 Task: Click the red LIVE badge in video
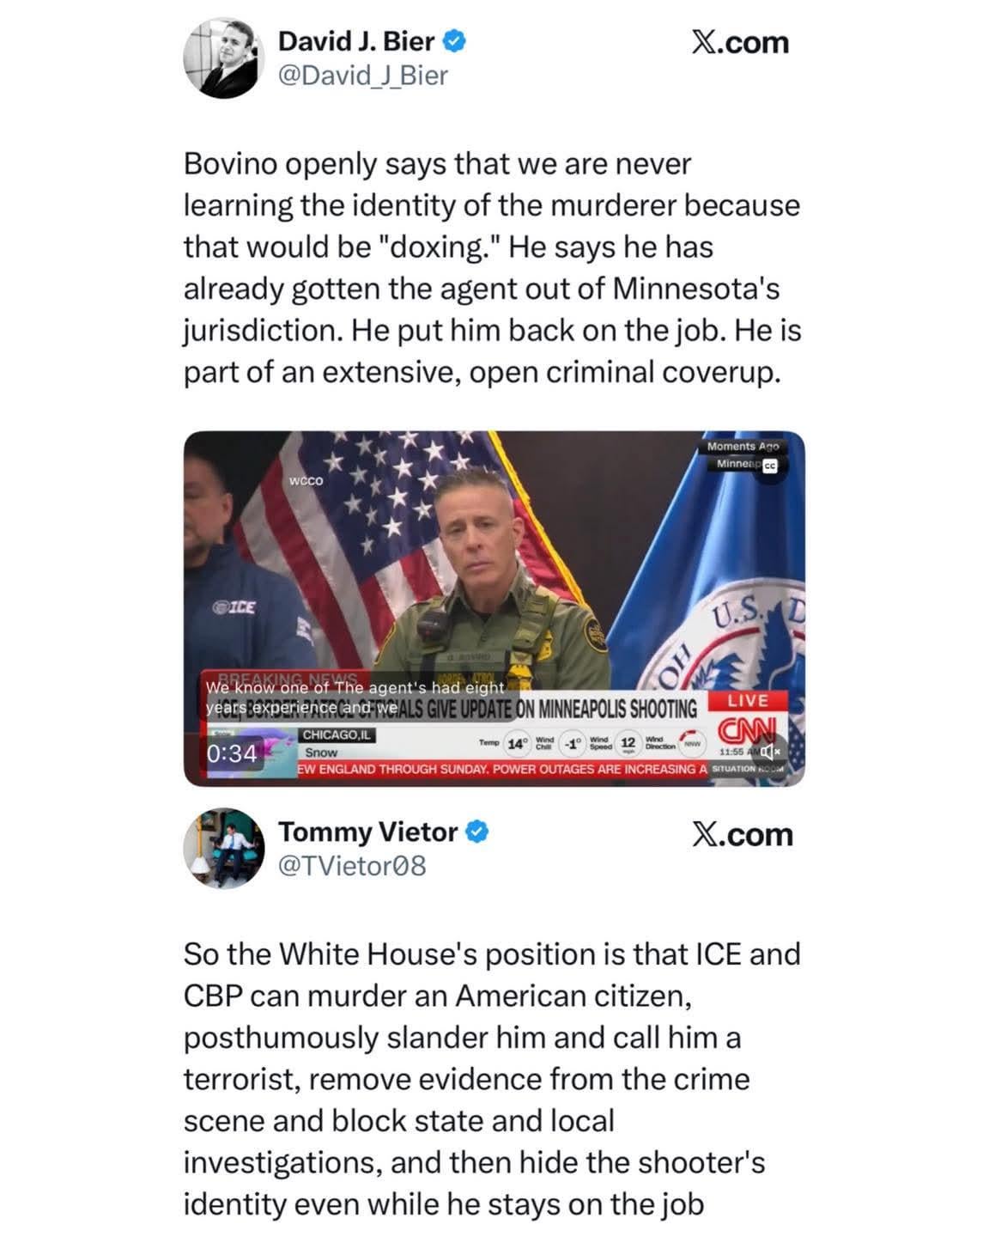click(x=747, y=701)
